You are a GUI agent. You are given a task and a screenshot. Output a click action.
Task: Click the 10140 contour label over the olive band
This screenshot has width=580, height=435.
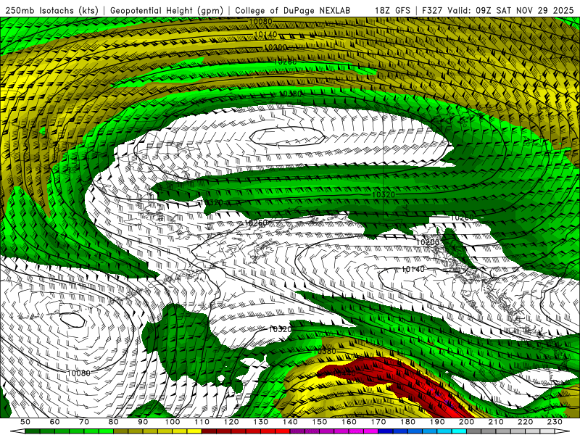[265, 35]
